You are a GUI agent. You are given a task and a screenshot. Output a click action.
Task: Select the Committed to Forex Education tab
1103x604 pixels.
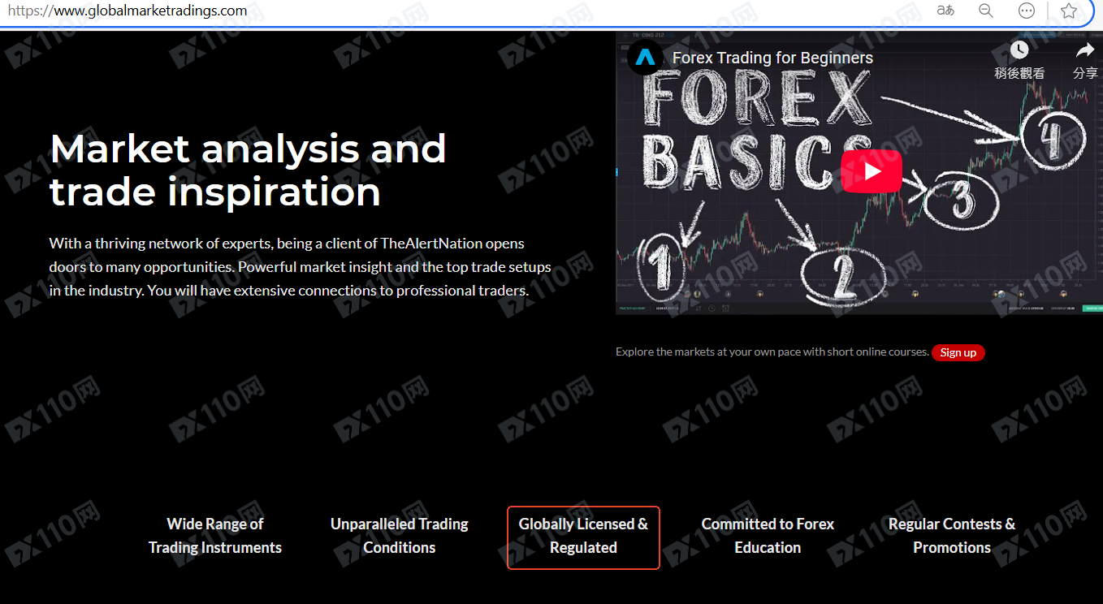point(768,536)
